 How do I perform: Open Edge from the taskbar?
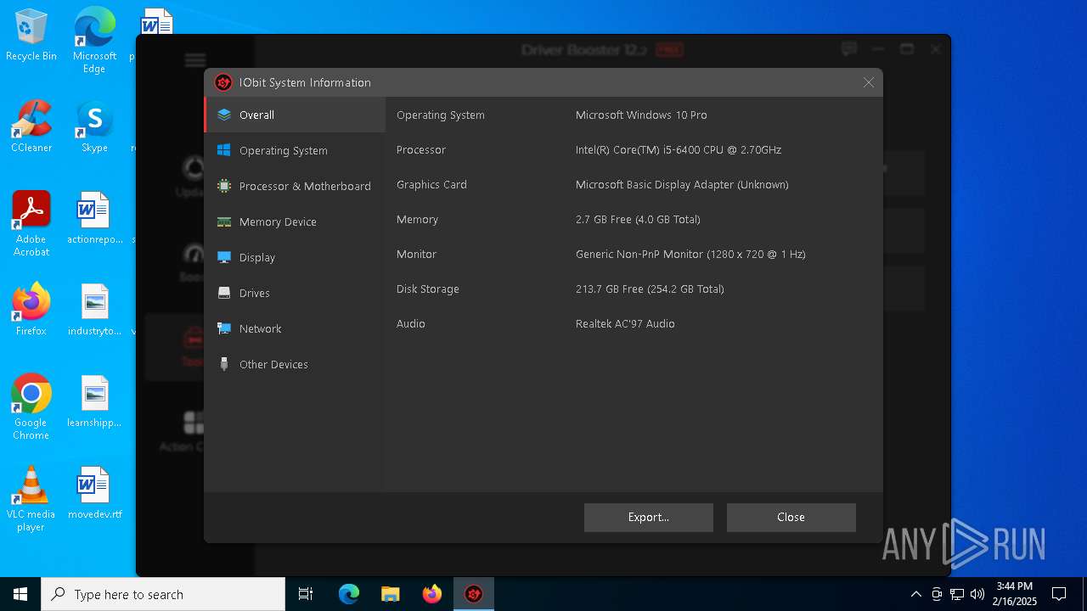point(349,594)
